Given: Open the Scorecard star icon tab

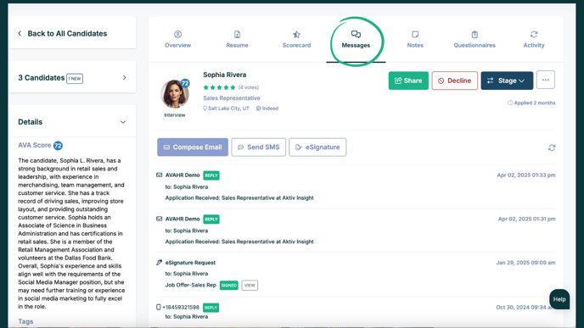Looking at the screenshot, I should point(296,35).
